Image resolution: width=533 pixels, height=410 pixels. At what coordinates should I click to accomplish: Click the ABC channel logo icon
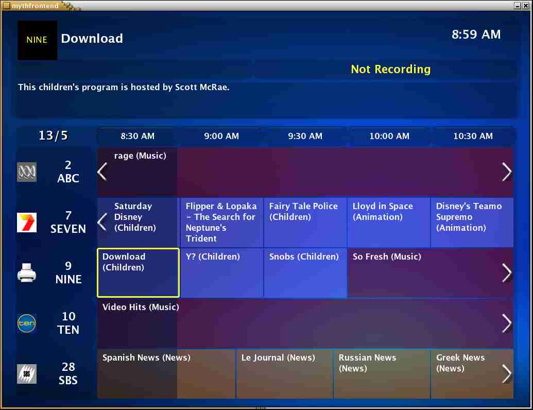(27, 172)
